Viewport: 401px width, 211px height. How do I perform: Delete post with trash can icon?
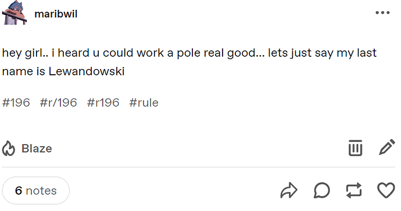[x=355, y=148]
